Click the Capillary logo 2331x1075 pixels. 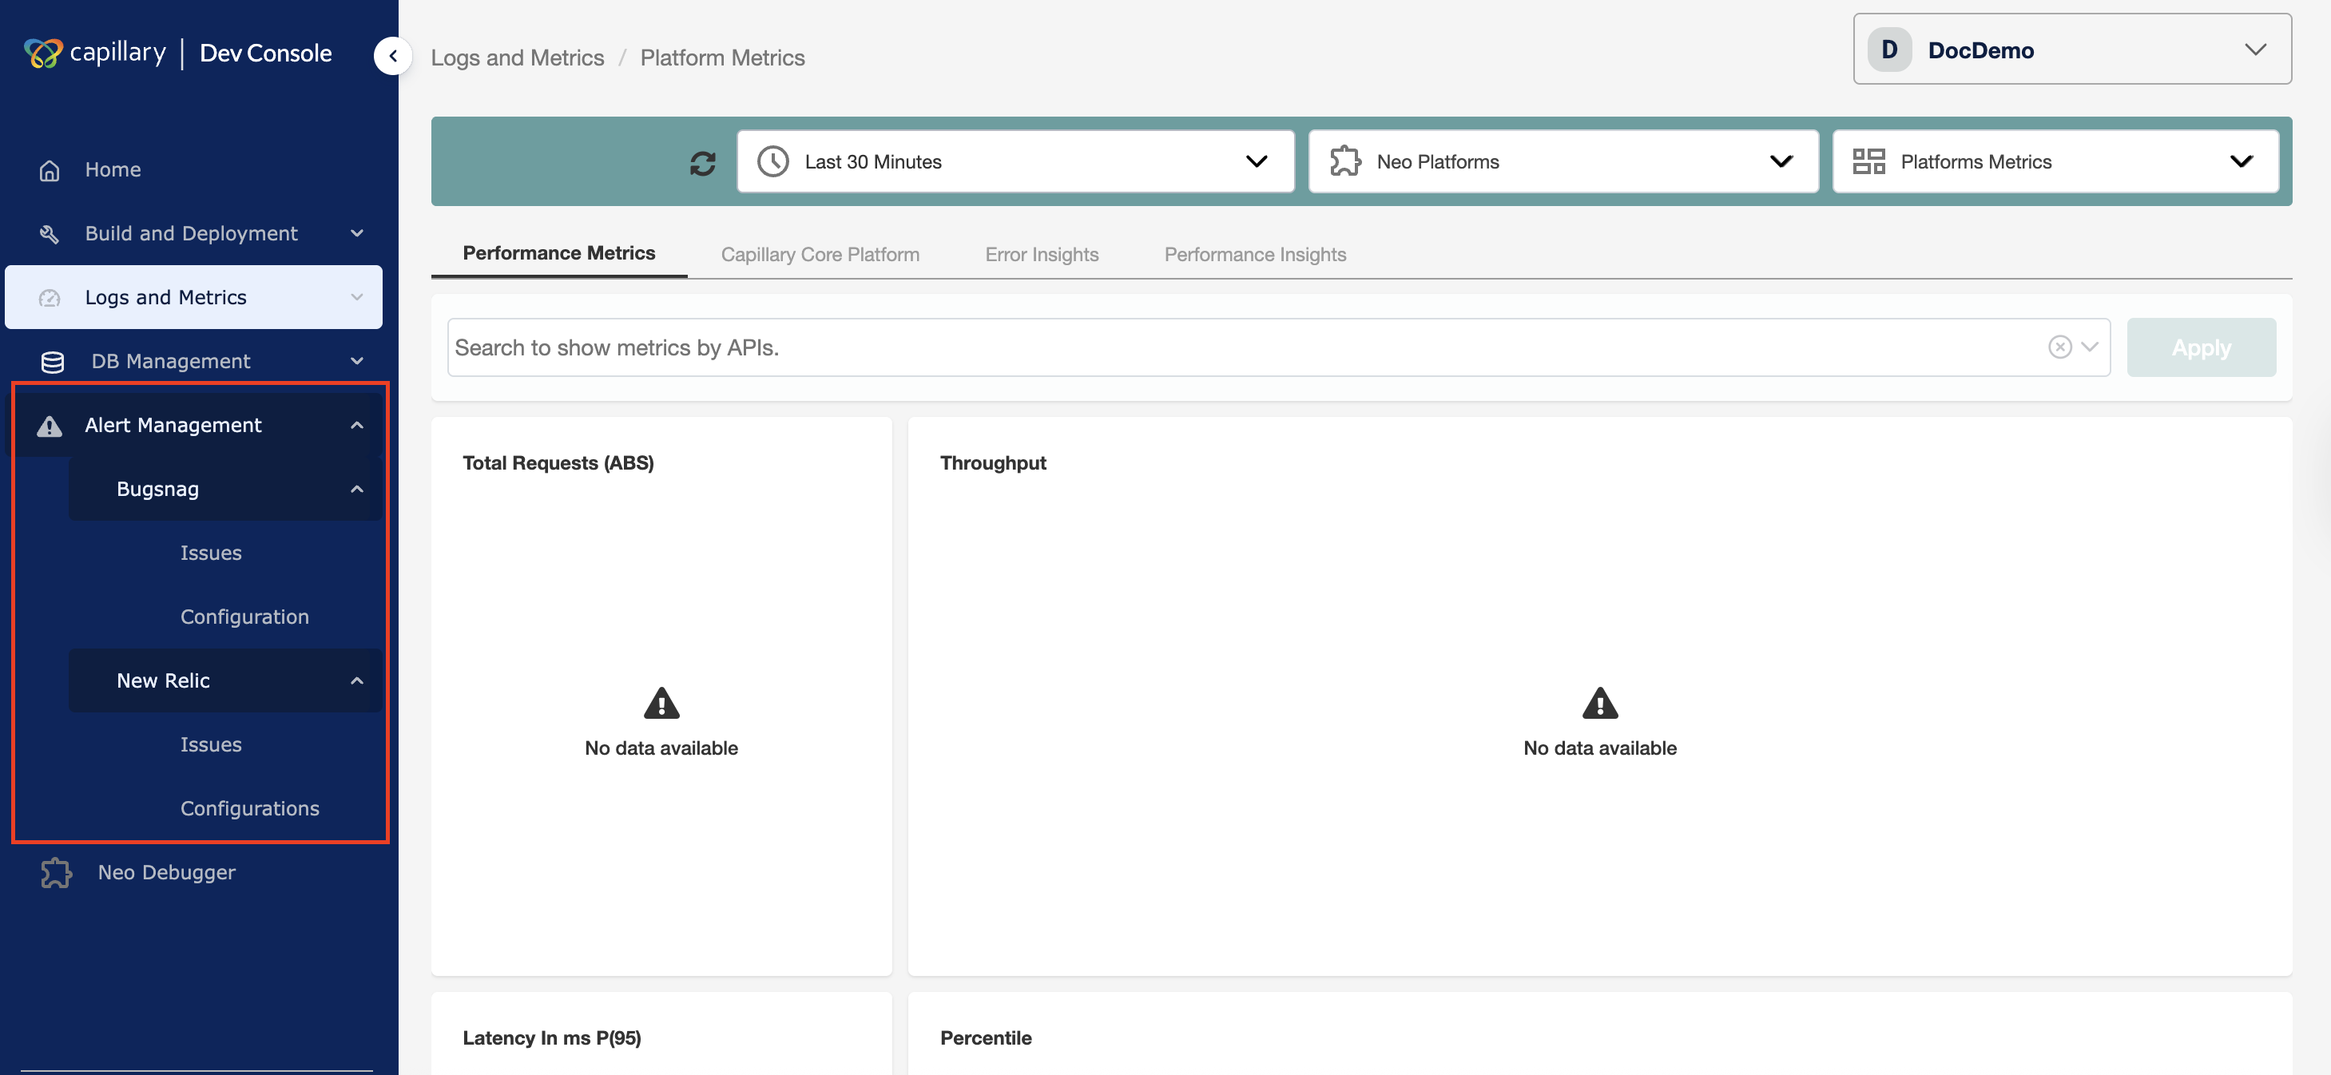42,54
